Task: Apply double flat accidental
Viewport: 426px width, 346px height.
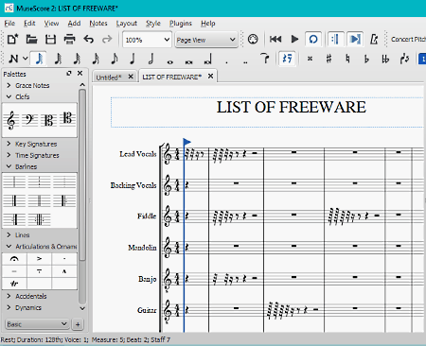Action: coord(385,59)
